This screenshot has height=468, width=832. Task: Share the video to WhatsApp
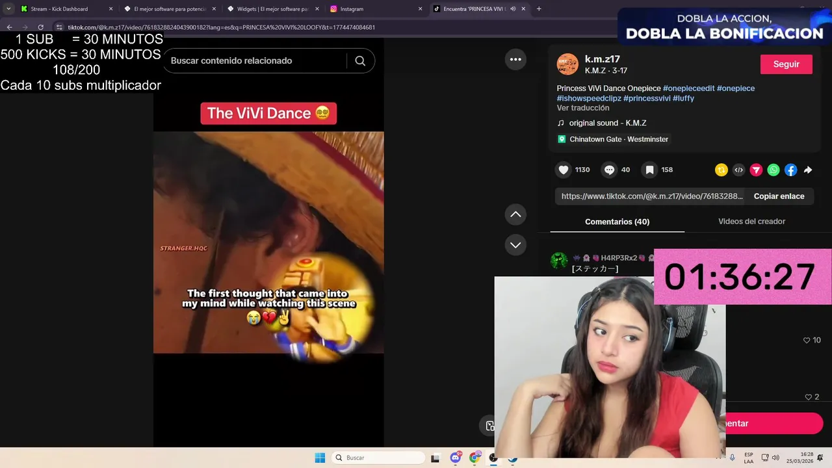773,170
